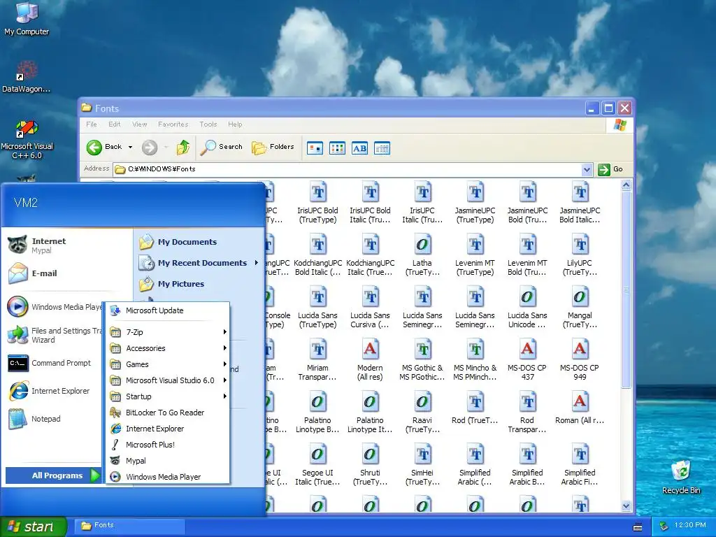The image size is (716, 537).
Task: Select the Roman (All res) font
Action: [580, 408]
